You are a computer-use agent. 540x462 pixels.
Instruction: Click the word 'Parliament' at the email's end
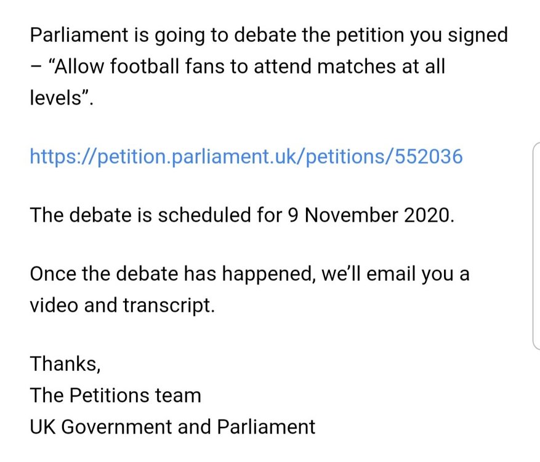tap(266, 427)
